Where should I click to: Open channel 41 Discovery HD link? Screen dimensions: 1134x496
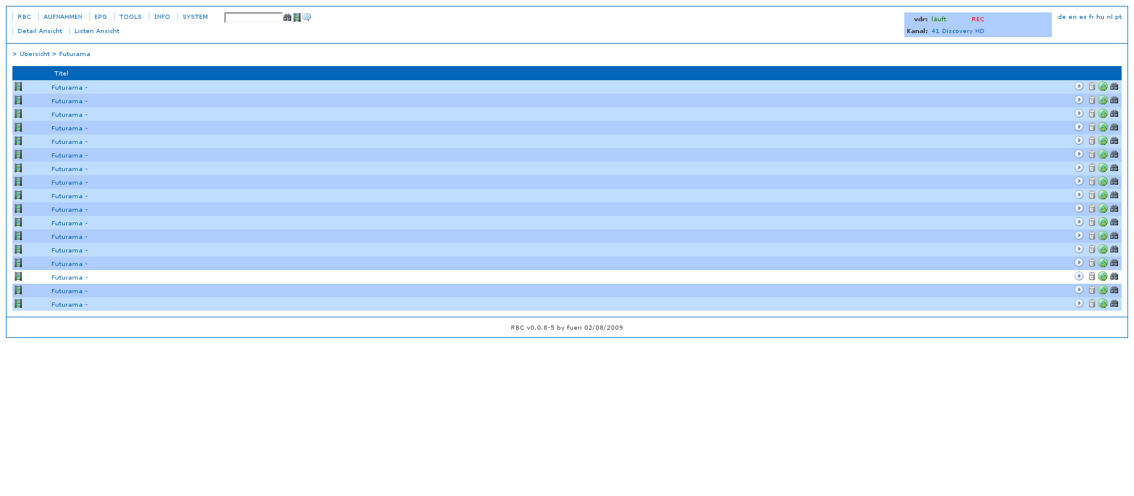(958, 31)
